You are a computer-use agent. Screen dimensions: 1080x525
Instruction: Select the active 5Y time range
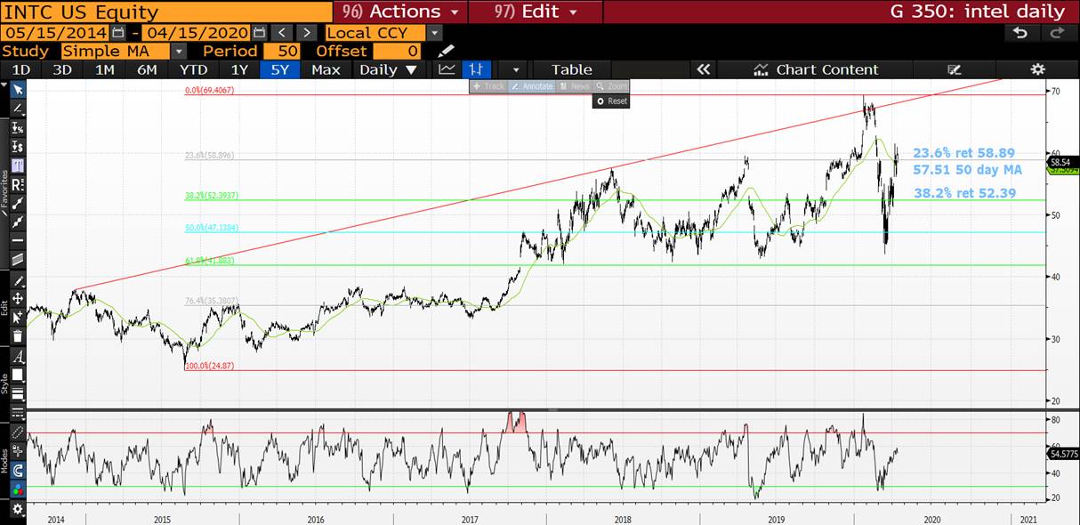(x=280, y=69)
